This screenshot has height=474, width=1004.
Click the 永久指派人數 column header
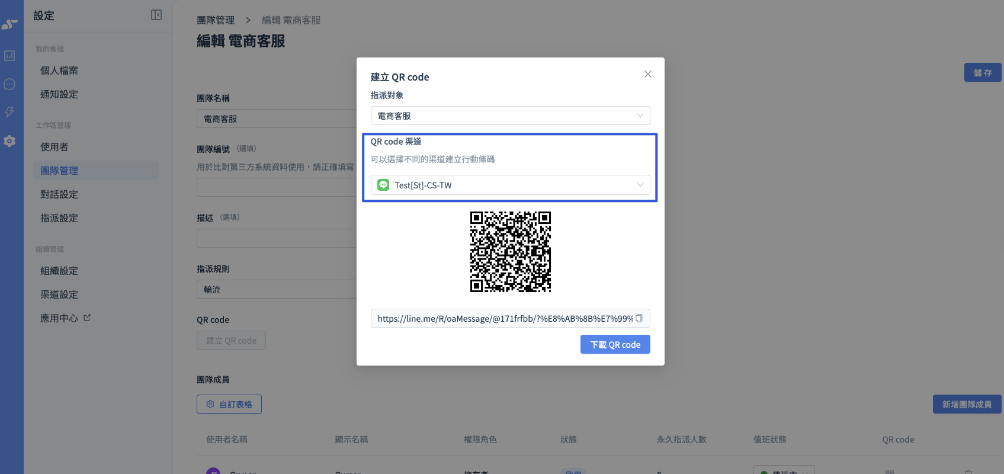(x=682, y=440)
